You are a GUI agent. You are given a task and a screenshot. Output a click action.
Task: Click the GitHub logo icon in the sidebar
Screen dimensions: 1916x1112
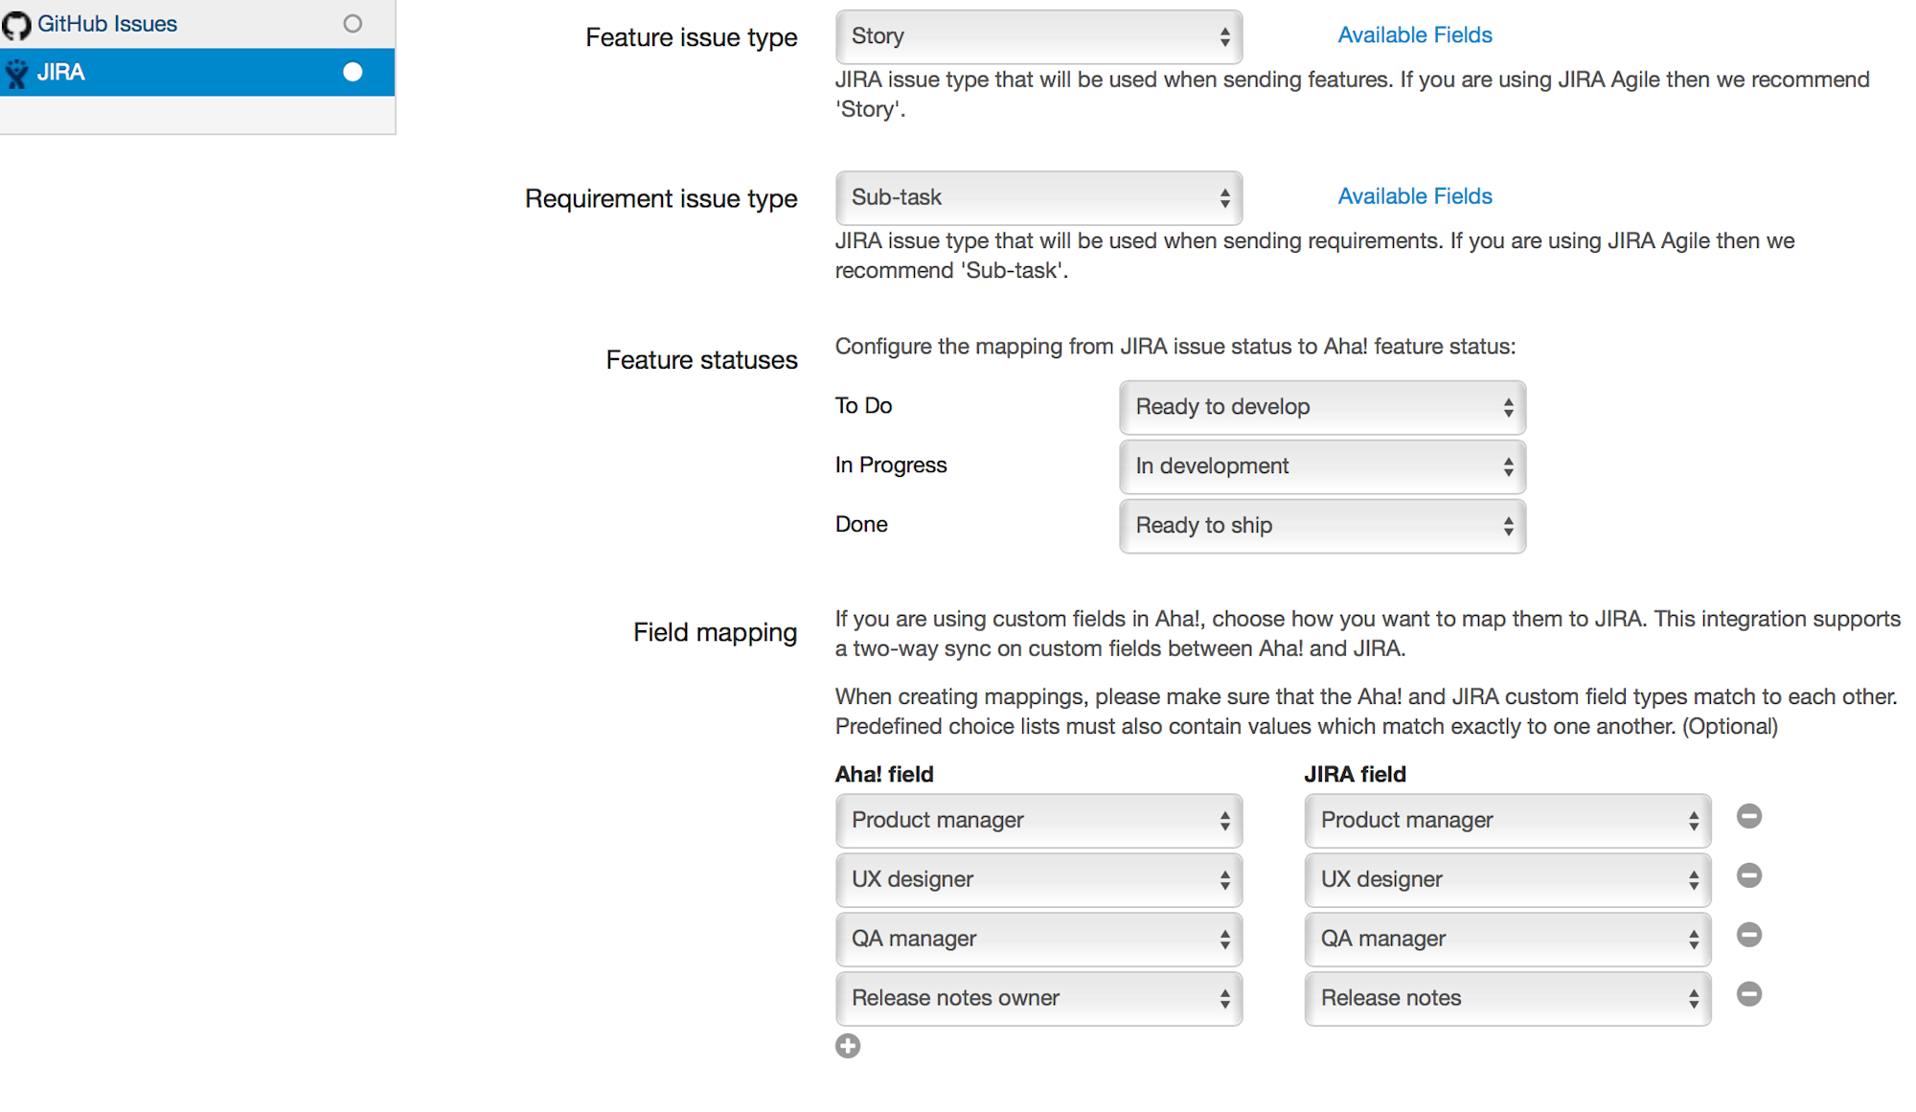16,23
